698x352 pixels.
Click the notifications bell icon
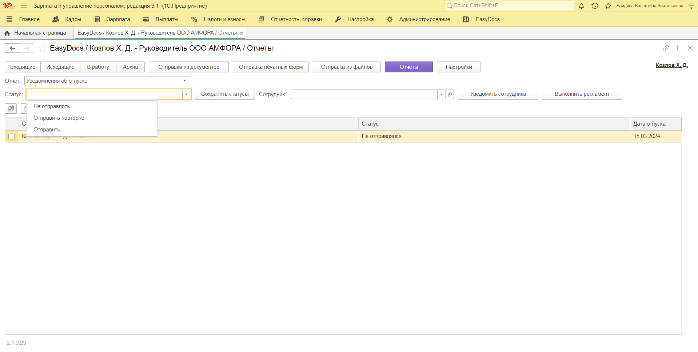(581, 6)
